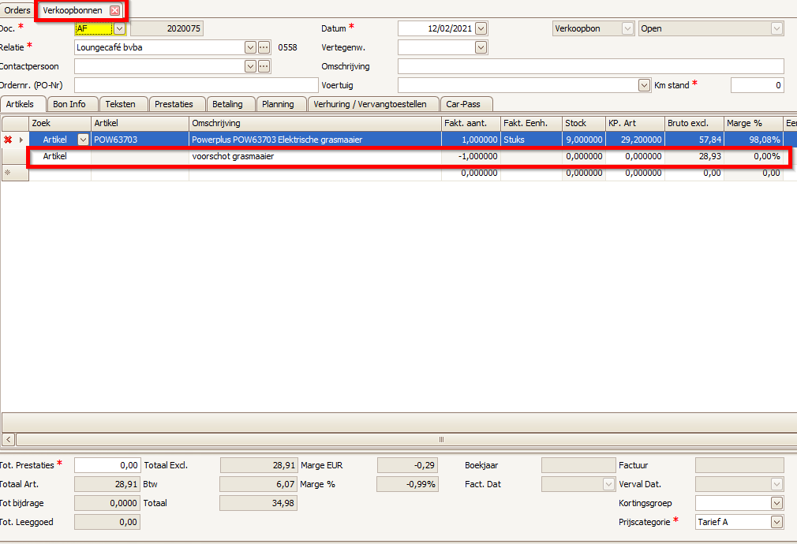Viewport: 797px width, 544px height.
Task: Expand the Relatie Loungecafé bvba dropdown
Action: click(250, 48)
